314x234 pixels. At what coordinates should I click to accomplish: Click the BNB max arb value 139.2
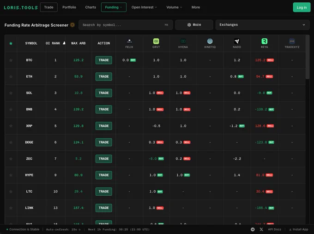pos(78,109)
